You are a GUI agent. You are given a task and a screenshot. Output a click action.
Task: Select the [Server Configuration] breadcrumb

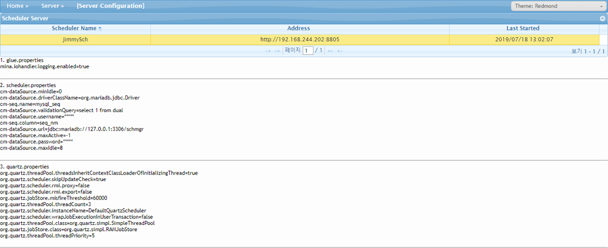pyautogui.click(x=110, y=6)
